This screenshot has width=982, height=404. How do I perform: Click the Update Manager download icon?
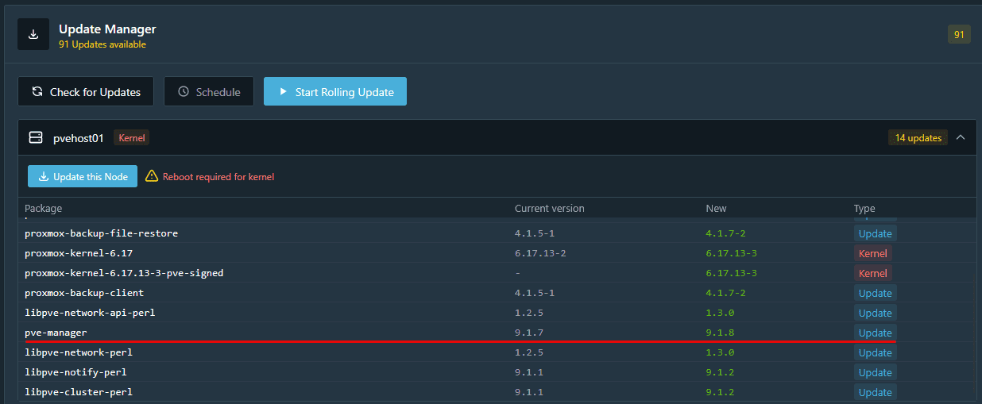coord(33,34)
